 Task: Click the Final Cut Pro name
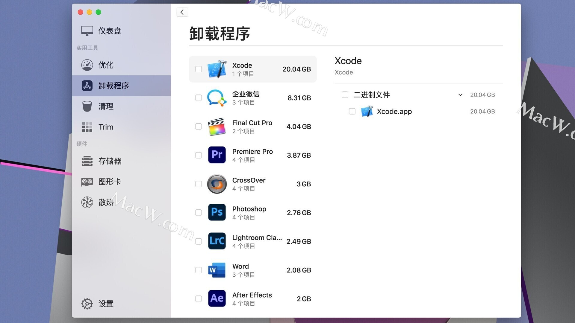click(x=252, y=123)
